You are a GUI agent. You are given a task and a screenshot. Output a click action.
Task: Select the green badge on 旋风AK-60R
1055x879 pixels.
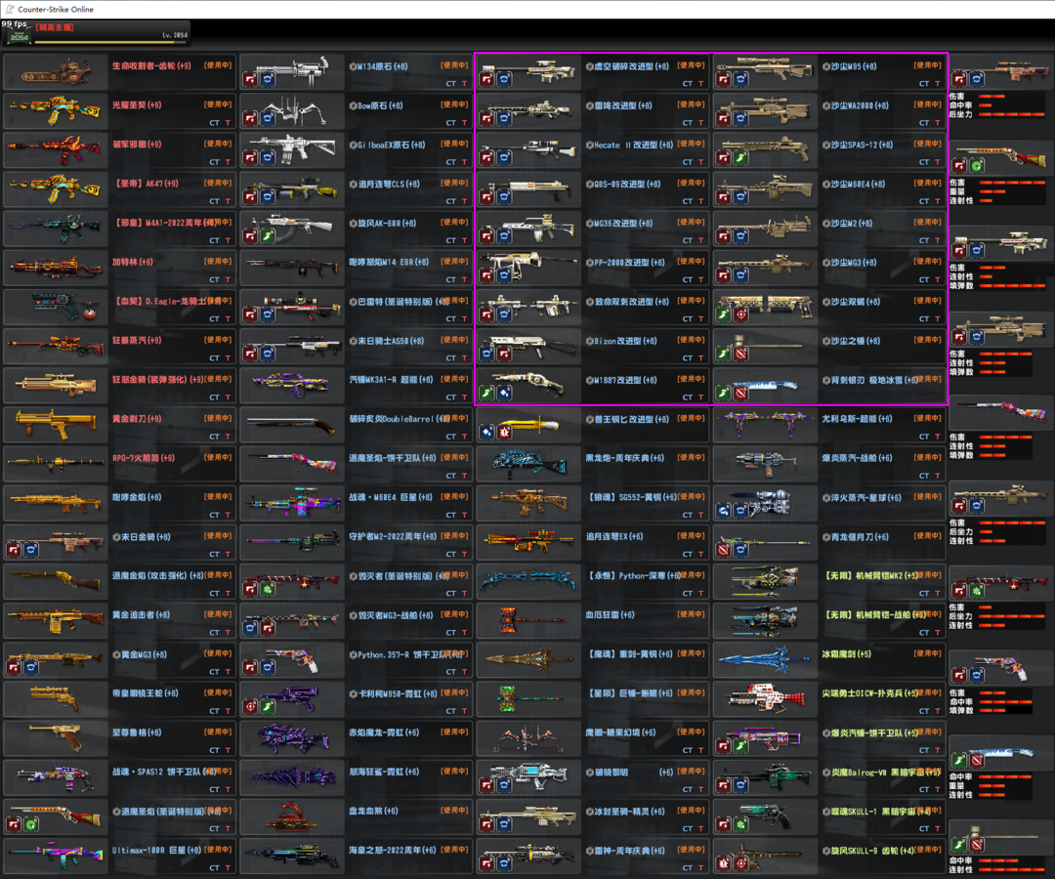pos(268,236)
